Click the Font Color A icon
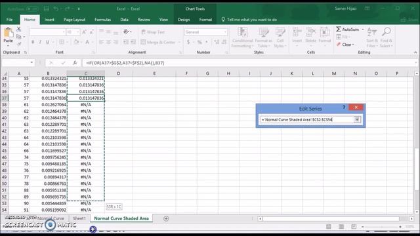Image resolution: width=420 pixels, height=236 pixels. [x=87, y=42]
